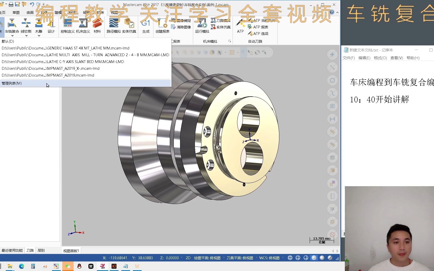Switch to the Toolpaths (刀路) panel tab
This screenshot has width=434, height=271.
(30, 250)
